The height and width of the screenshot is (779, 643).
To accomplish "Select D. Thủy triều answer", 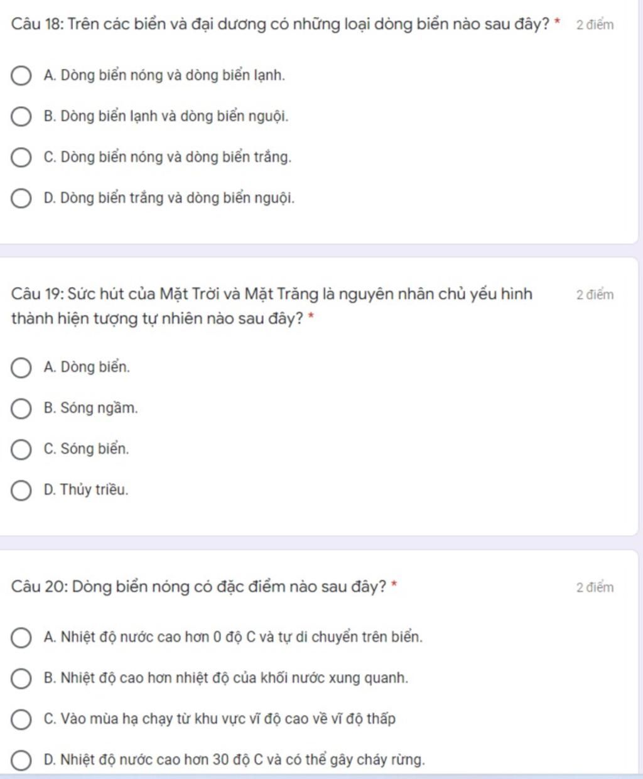I will point(21,490).
